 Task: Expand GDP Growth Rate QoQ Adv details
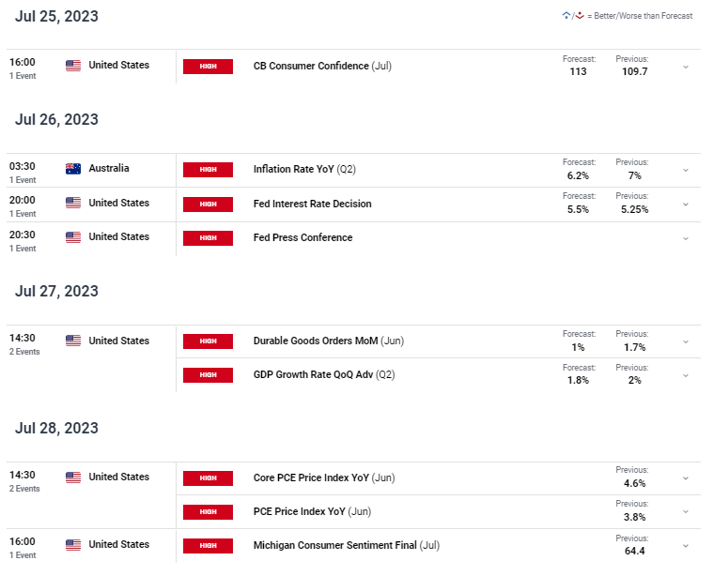click(686, 375)
